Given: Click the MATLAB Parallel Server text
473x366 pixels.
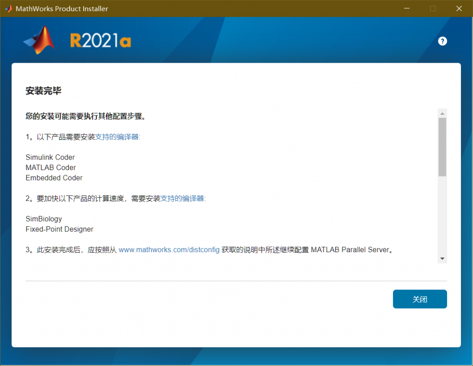Looking at the screenshot, I should click(x=350, y=250).
